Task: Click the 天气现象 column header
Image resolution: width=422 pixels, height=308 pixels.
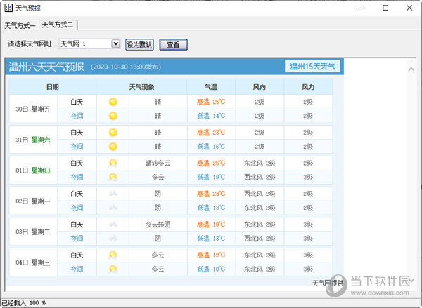Action: click(141, 87)
